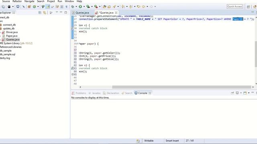
Task: Open the New Java Class dropdown arrow
Action: (38, 6)
